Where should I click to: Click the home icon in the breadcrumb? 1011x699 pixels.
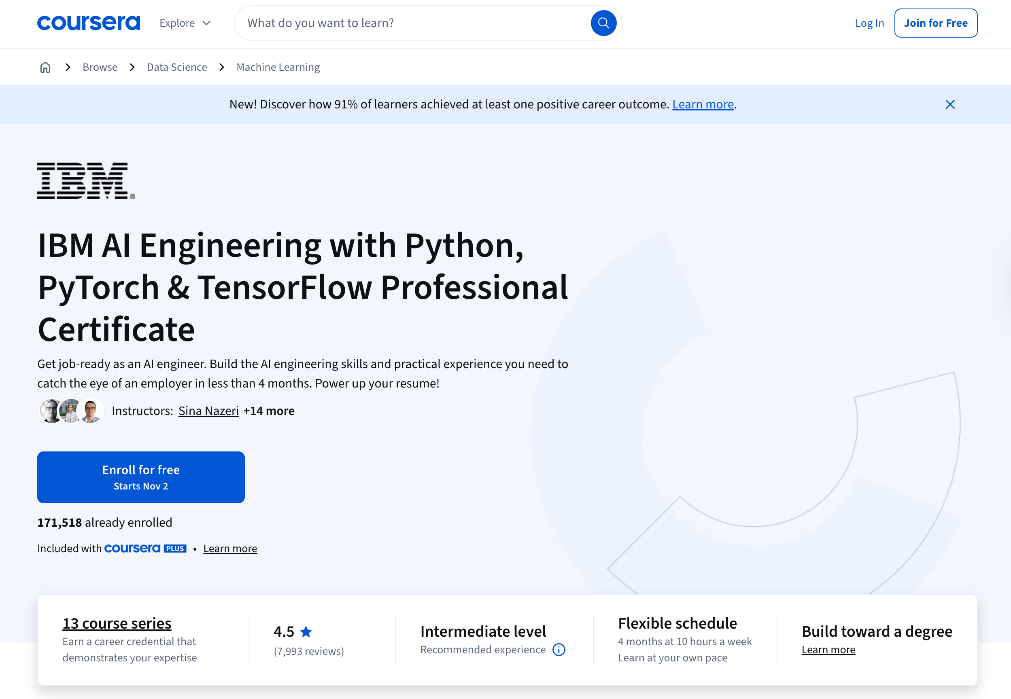tap(45, 67)
